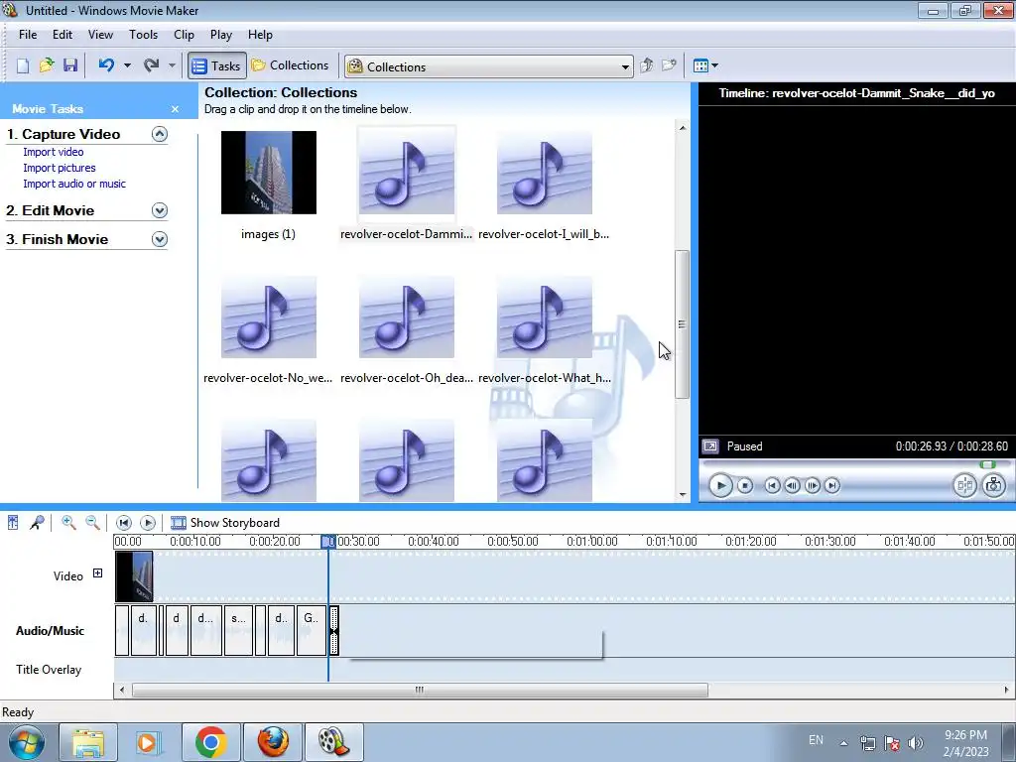
Task: Click the Next Frame button
Action: (x=812, y=485)
